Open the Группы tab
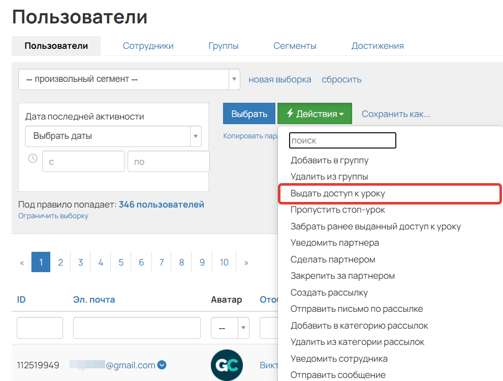 [224, 46]
